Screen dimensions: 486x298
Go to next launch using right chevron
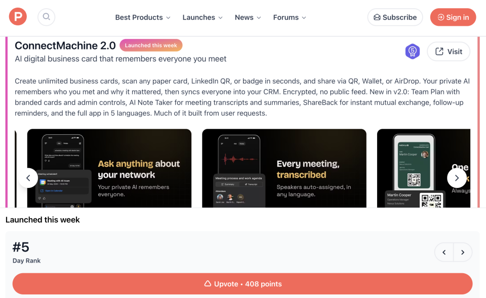coord(463,252)
